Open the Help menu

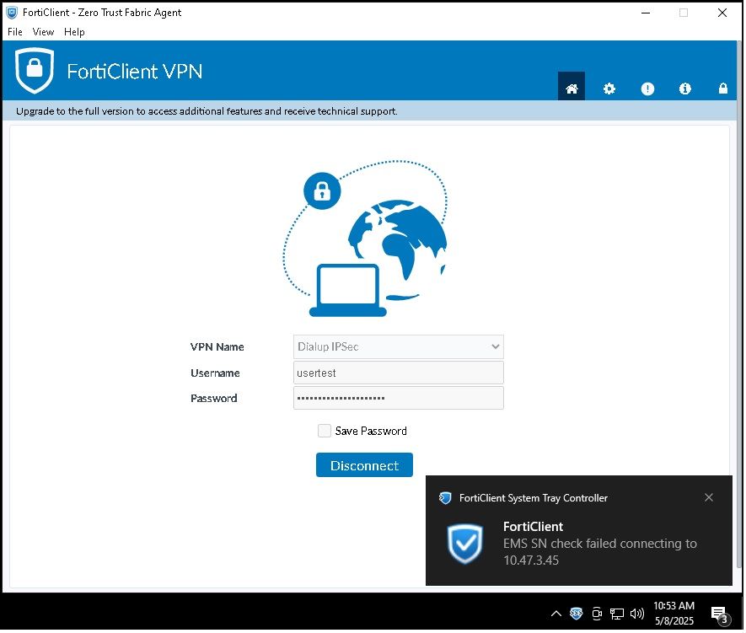pos(75,32)
